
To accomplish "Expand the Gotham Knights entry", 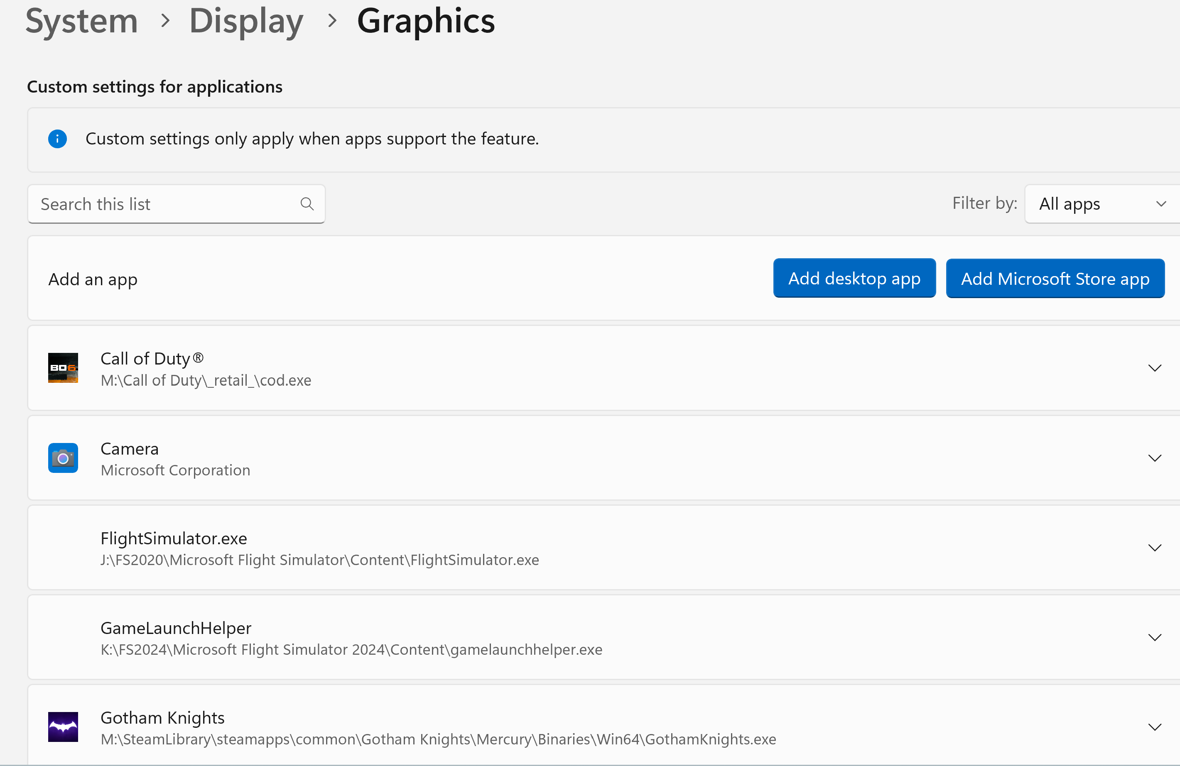I will [1155, 727].
